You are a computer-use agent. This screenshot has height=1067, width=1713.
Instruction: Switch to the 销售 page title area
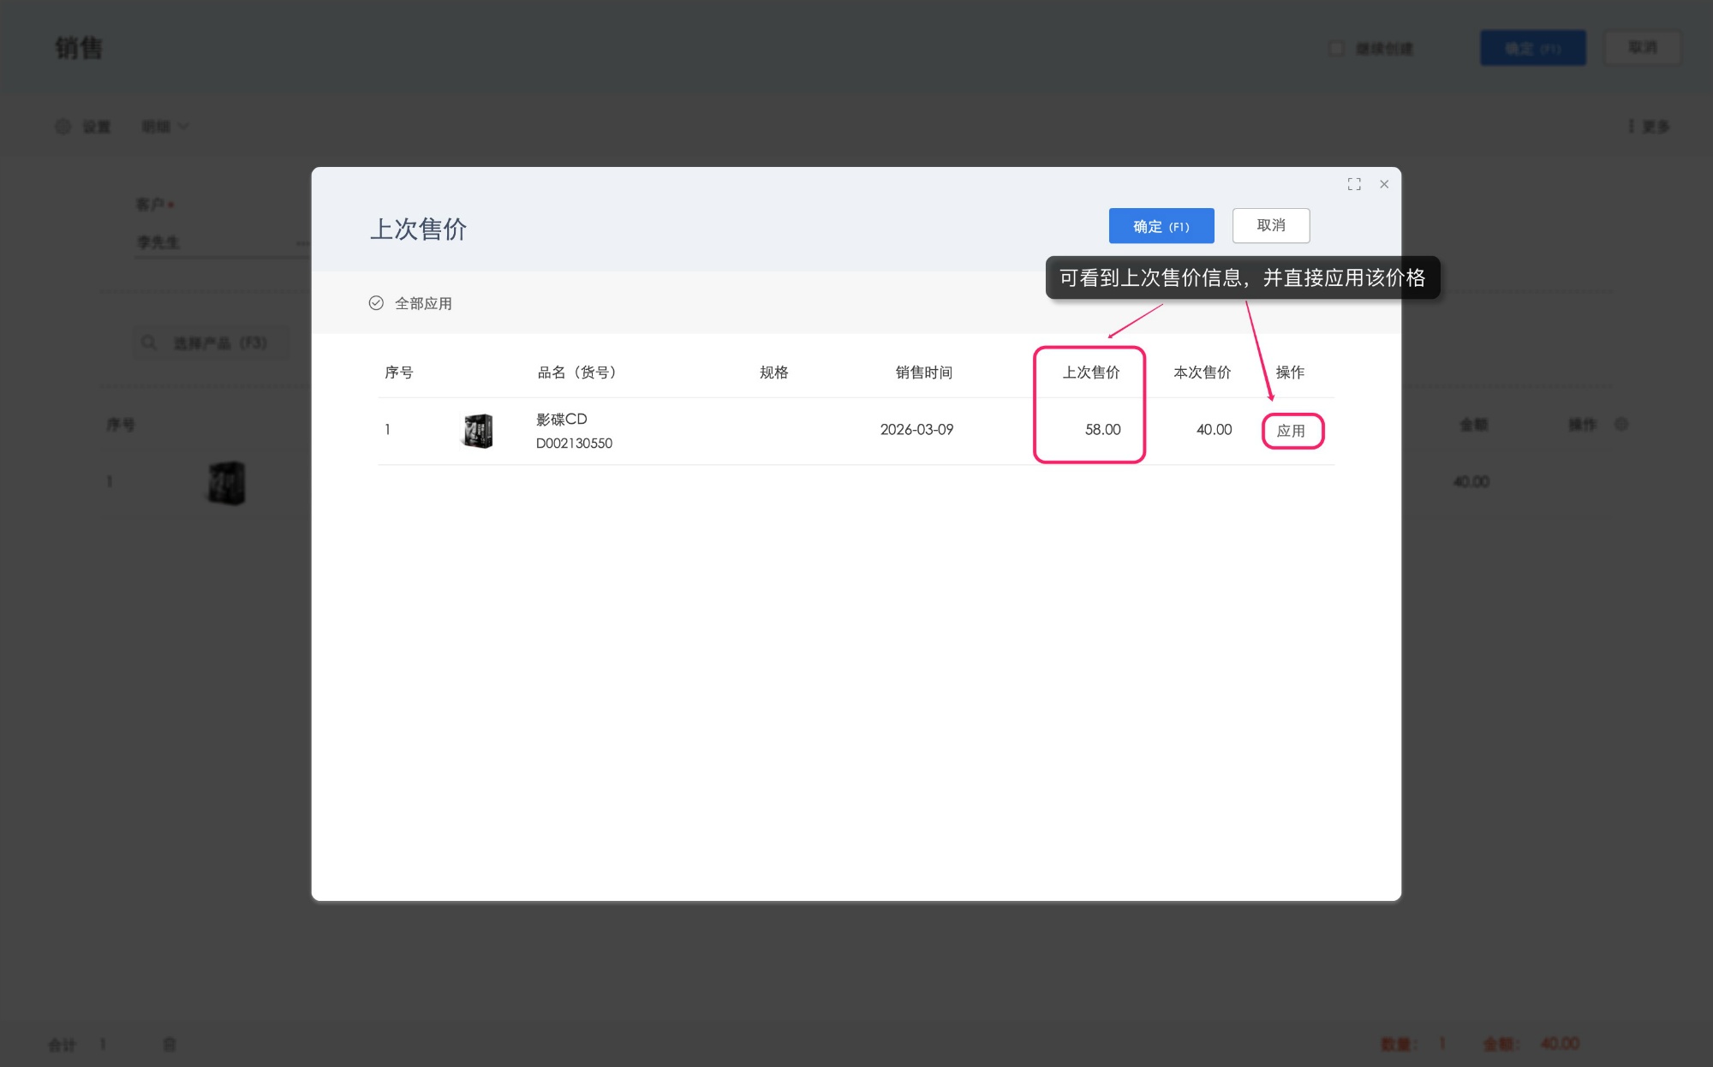(x=77, y=48)
